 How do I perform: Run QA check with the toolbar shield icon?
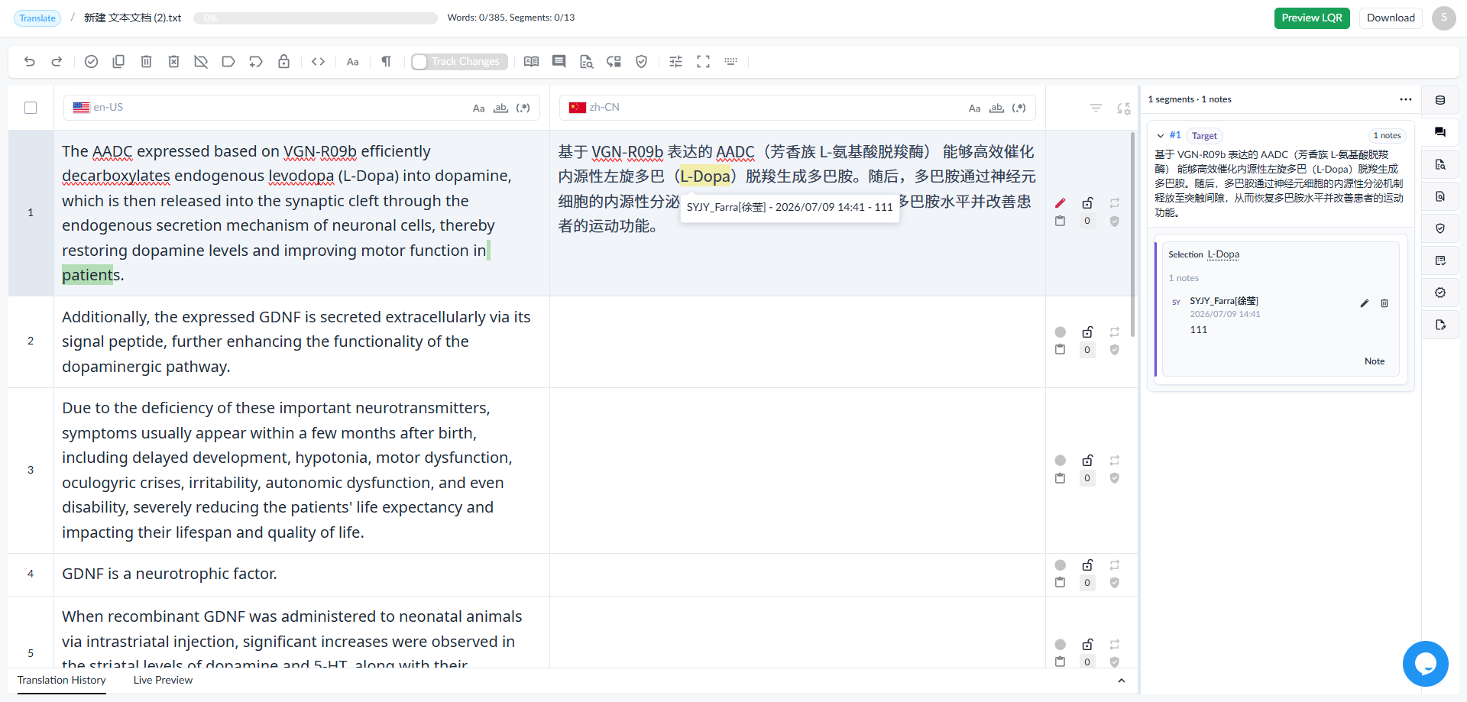[x=642, y=62]
